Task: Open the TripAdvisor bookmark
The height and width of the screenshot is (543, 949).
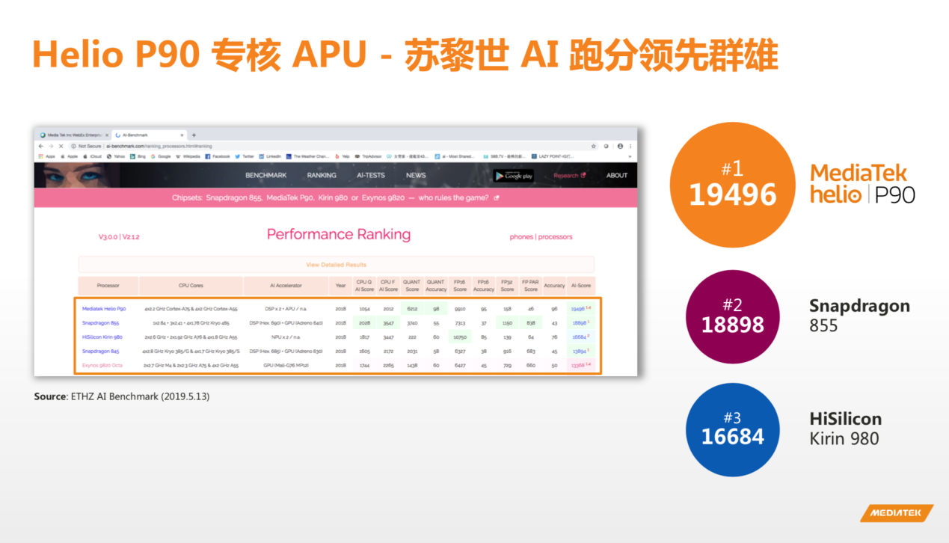Action: pyautogui.click(x=368, y=156)
